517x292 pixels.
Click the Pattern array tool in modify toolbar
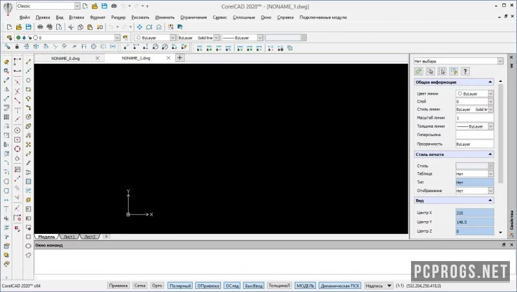[6, 117]
